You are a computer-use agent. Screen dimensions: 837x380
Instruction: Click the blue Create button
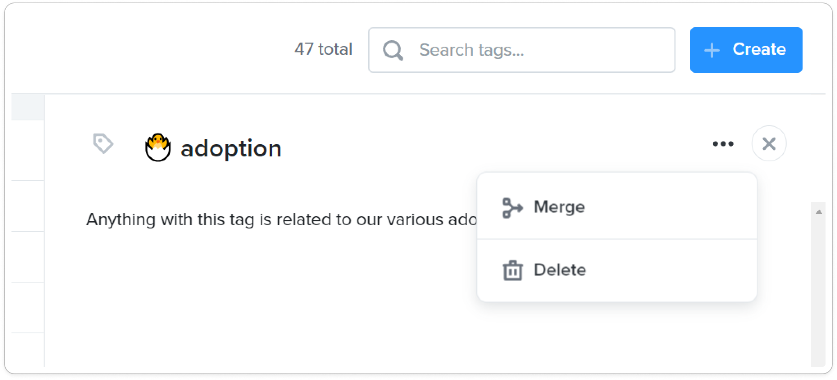(746, 50)
